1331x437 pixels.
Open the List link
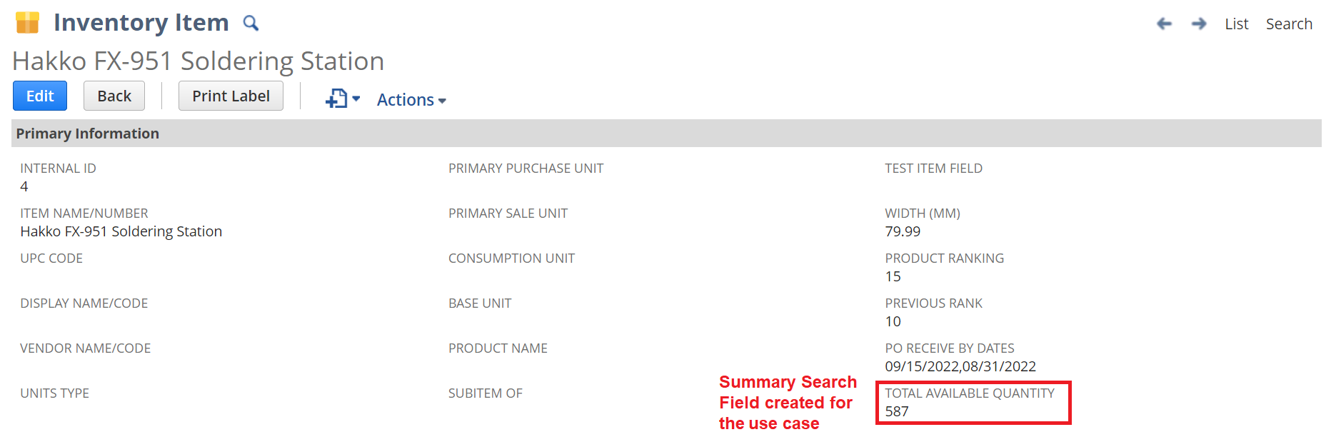1236,24
